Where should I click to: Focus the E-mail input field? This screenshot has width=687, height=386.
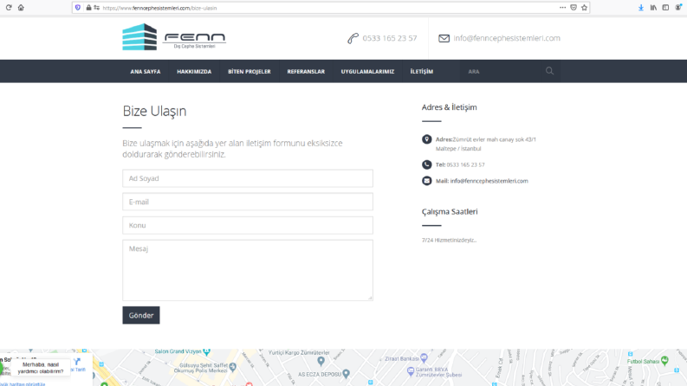click(x=248, y=202)
